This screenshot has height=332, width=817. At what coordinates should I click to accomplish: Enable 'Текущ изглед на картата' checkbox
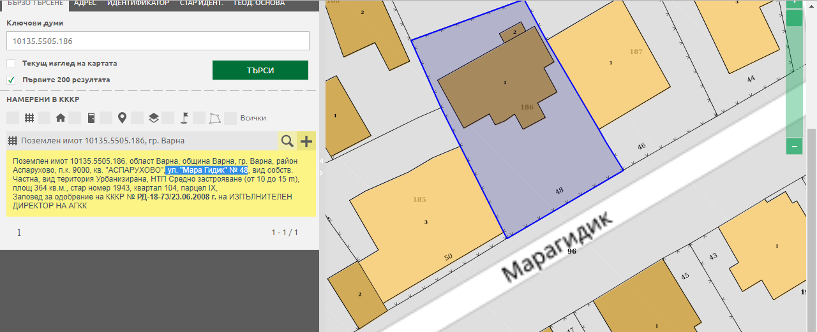(x=11, y=64)
